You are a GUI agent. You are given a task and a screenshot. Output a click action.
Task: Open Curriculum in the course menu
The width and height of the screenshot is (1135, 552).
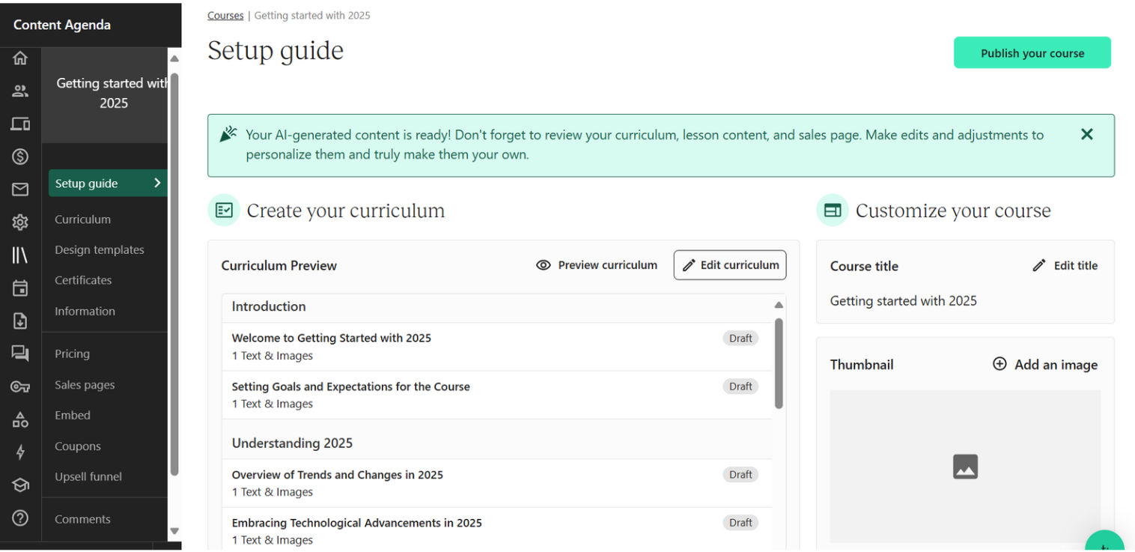pos(82,219)
